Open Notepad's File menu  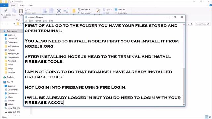coord(26,21)
